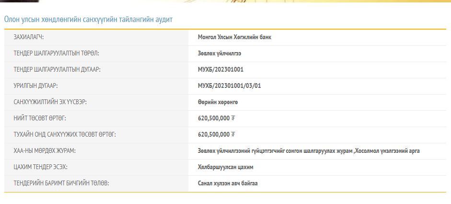The height and width of the screenshot is (204, 451).
Task: Select the НИЙТ ТӨСӨВТ ӨРТӨГ label
Action: [x=40, y=118]
